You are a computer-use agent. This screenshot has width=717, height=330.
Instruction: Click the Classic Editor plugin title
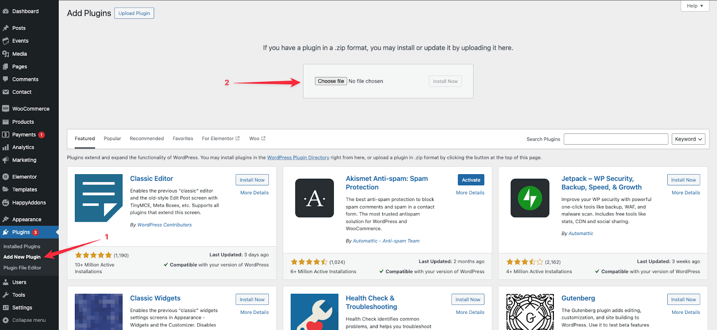tap(151, 179)
